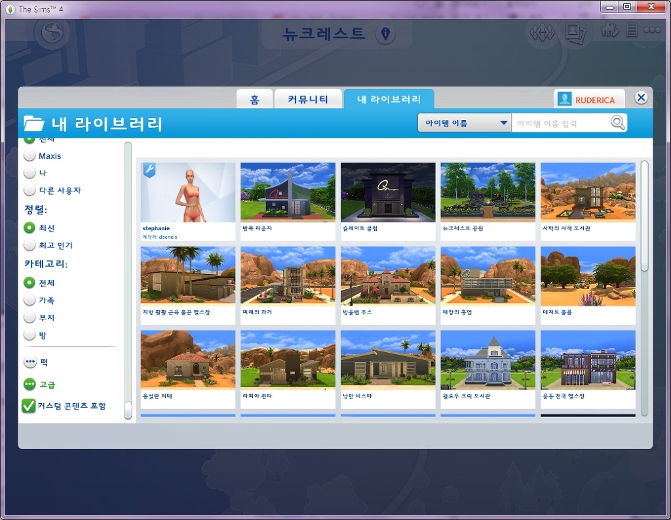Screen dimensions: 671x520
Task: Open the 슬레이트 클럽 lot thumbnail
Action: pyautogui.click(x=388, y=192)
